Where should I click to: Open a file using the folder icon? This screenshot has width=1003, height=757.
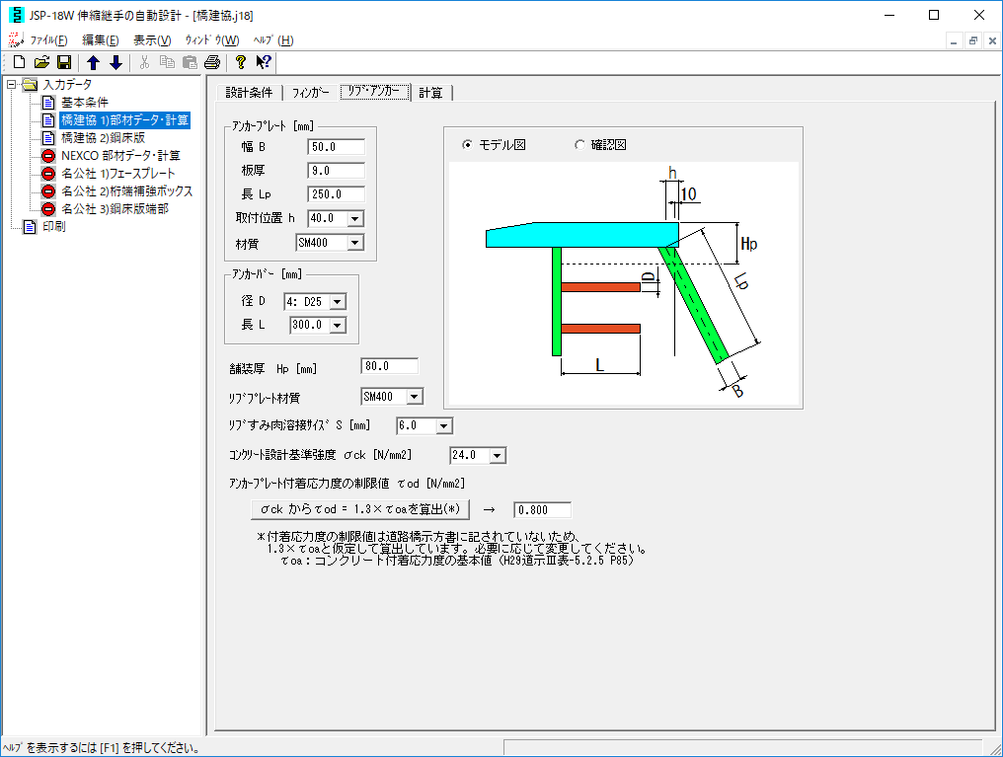coord(41,63)
